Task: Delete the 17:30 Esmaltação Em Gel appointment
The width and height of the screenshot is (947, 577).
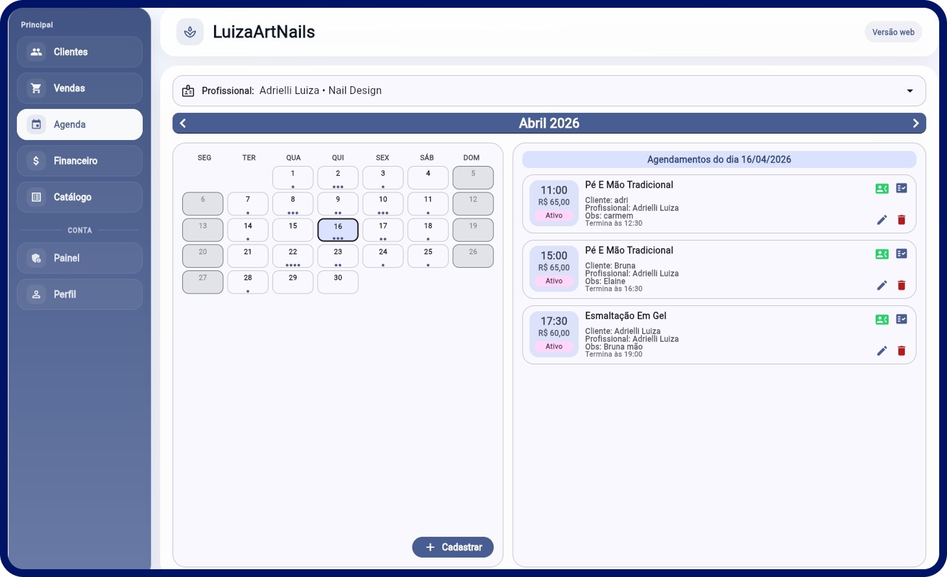Action: 902,351
